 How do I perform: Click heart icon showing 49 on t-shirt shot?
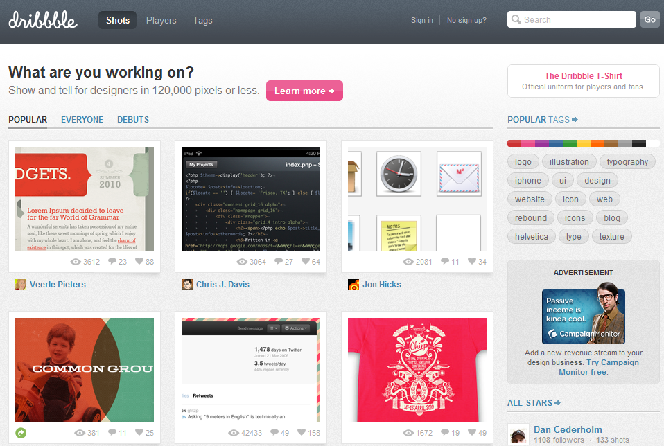[x=472, y=432]
